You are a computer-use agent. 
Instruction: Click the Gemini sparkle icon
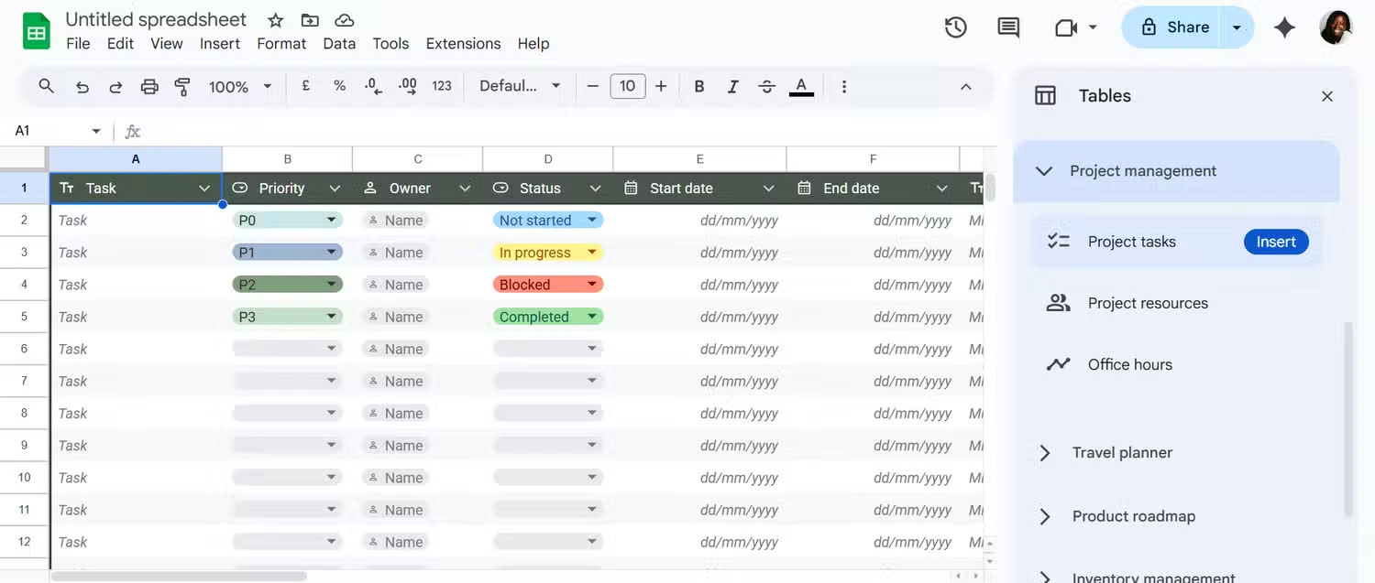pos(1285,27)
